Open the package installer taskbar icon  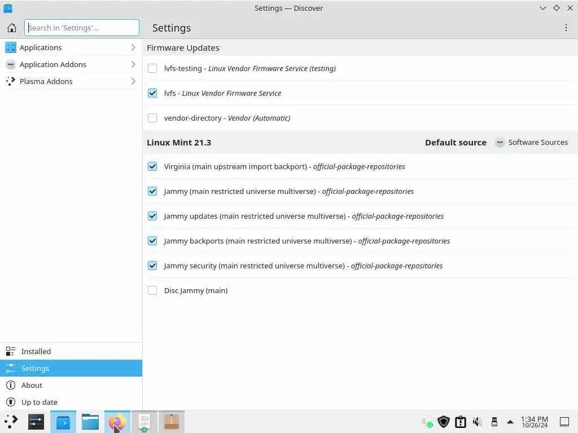pyautogui.click(x=172, y=422)
